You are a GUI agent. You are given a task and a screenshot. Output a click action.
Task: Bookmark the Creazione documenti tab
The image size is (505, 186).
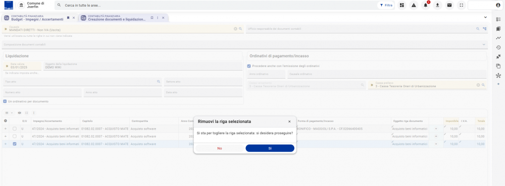pos(151,18)
